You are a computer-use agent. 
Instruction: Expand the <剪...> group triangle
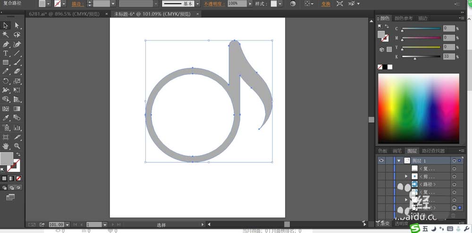[406, 176]
